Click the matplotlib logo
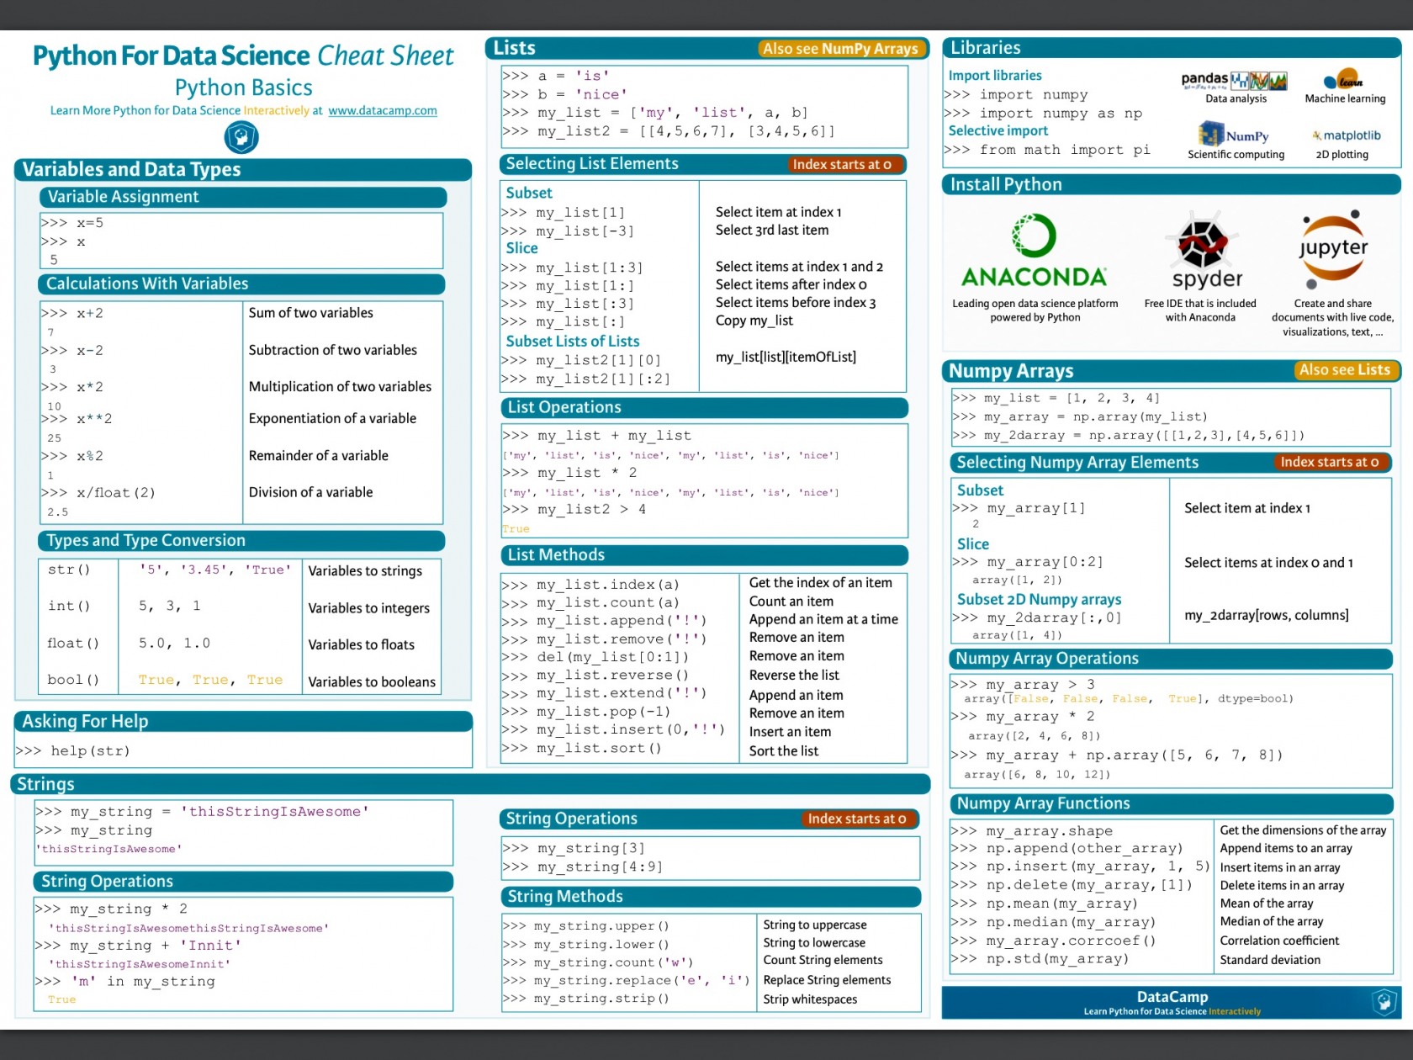 pyautogui.click(x=1346, y=135)
